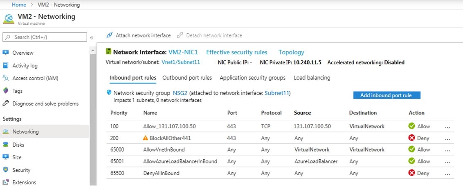The image size is (463, 189).
Task: Open the NSG2 network security group link
Action: pos(180,93)
